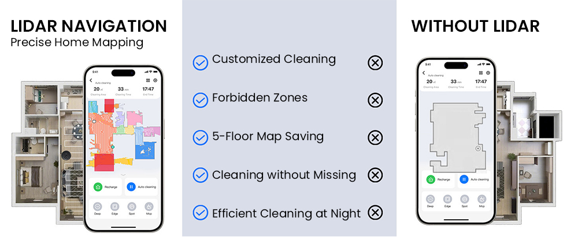Pause Auto cleaning on the gray-map phone
Viewport: 578px width, 237px height.
pos(464,179)
